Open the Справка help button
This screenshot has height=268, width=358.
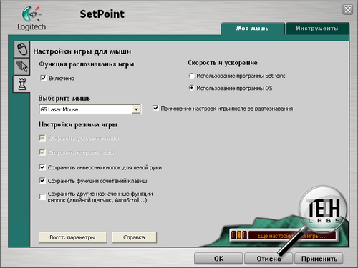134,237
